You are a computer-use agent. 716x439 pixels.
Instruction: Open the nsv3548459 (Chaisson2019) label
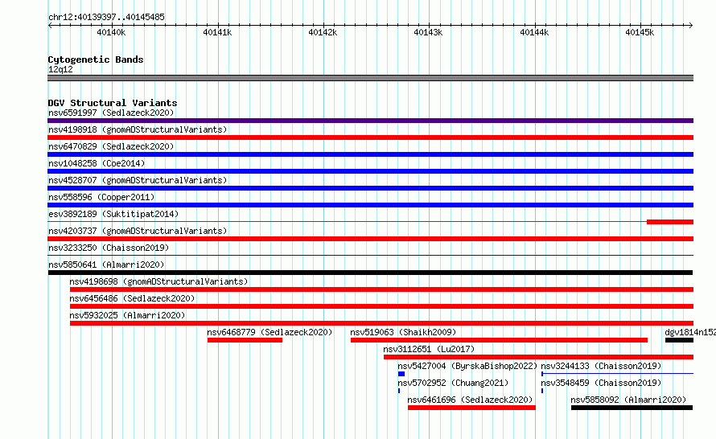[x=601, y=383]
